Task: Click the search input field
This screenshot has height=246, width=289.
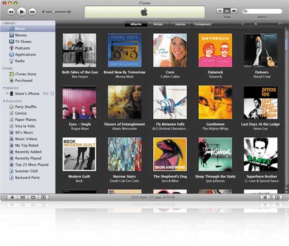Action: pos(262,11)
